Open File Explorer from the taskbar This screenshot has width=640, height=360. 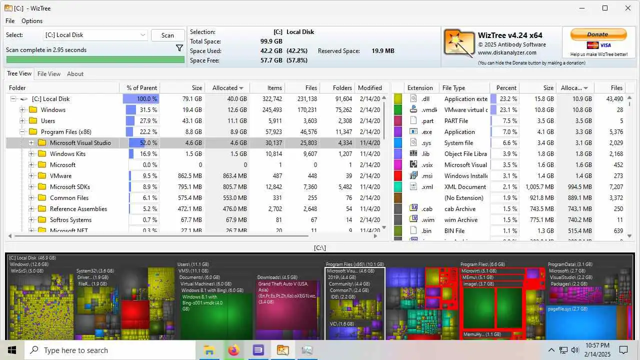tap(209, 350)
